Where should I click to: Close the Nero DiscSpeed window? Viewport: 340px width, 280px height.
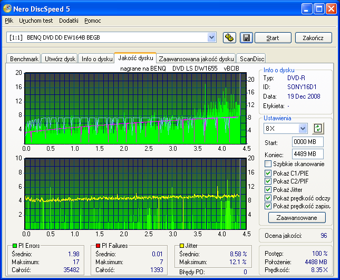(332, 9)
